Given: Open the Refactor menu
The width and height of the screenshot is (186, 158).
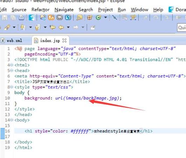Looking at the screenshot, I should [x=40, y=9].
